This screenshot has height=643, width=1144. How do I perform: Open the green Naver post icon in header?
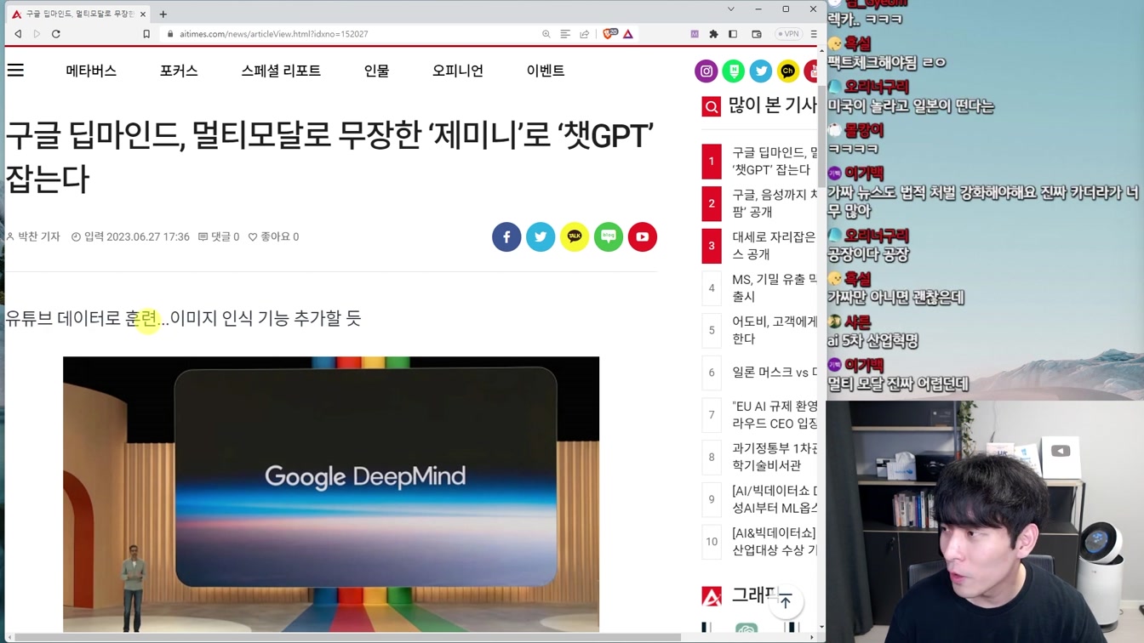(734, 71)
